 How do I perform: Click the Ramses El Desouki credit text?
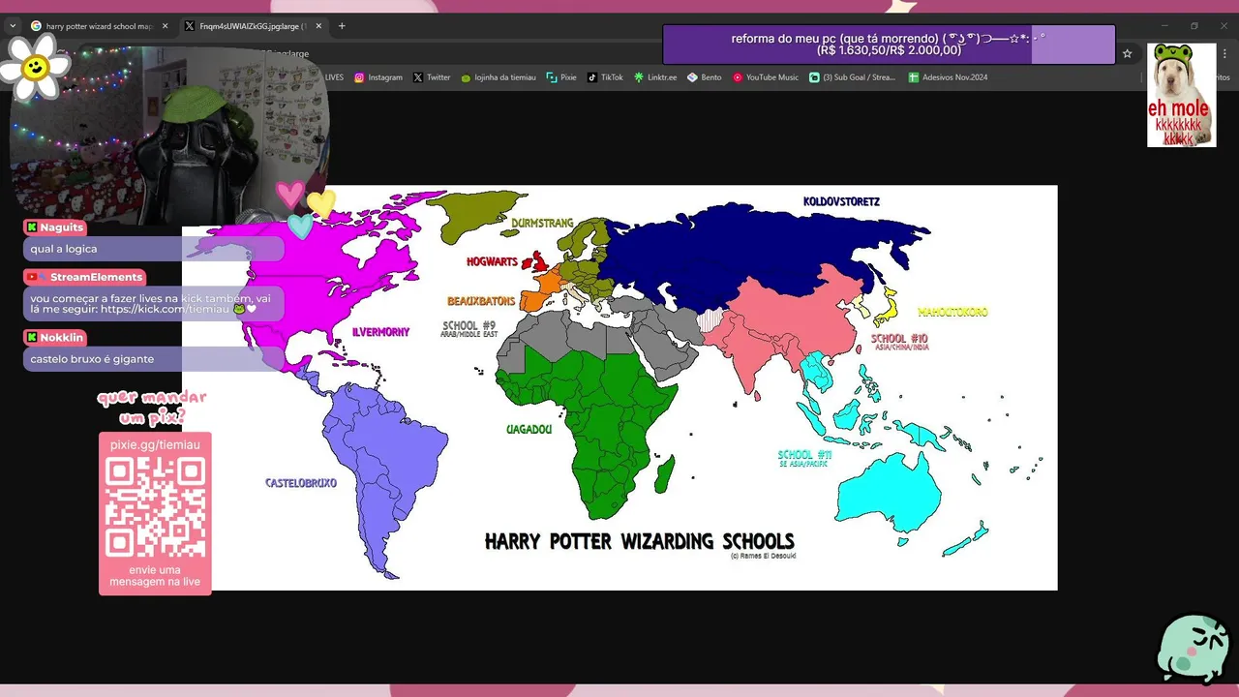[x=763, y=556]
